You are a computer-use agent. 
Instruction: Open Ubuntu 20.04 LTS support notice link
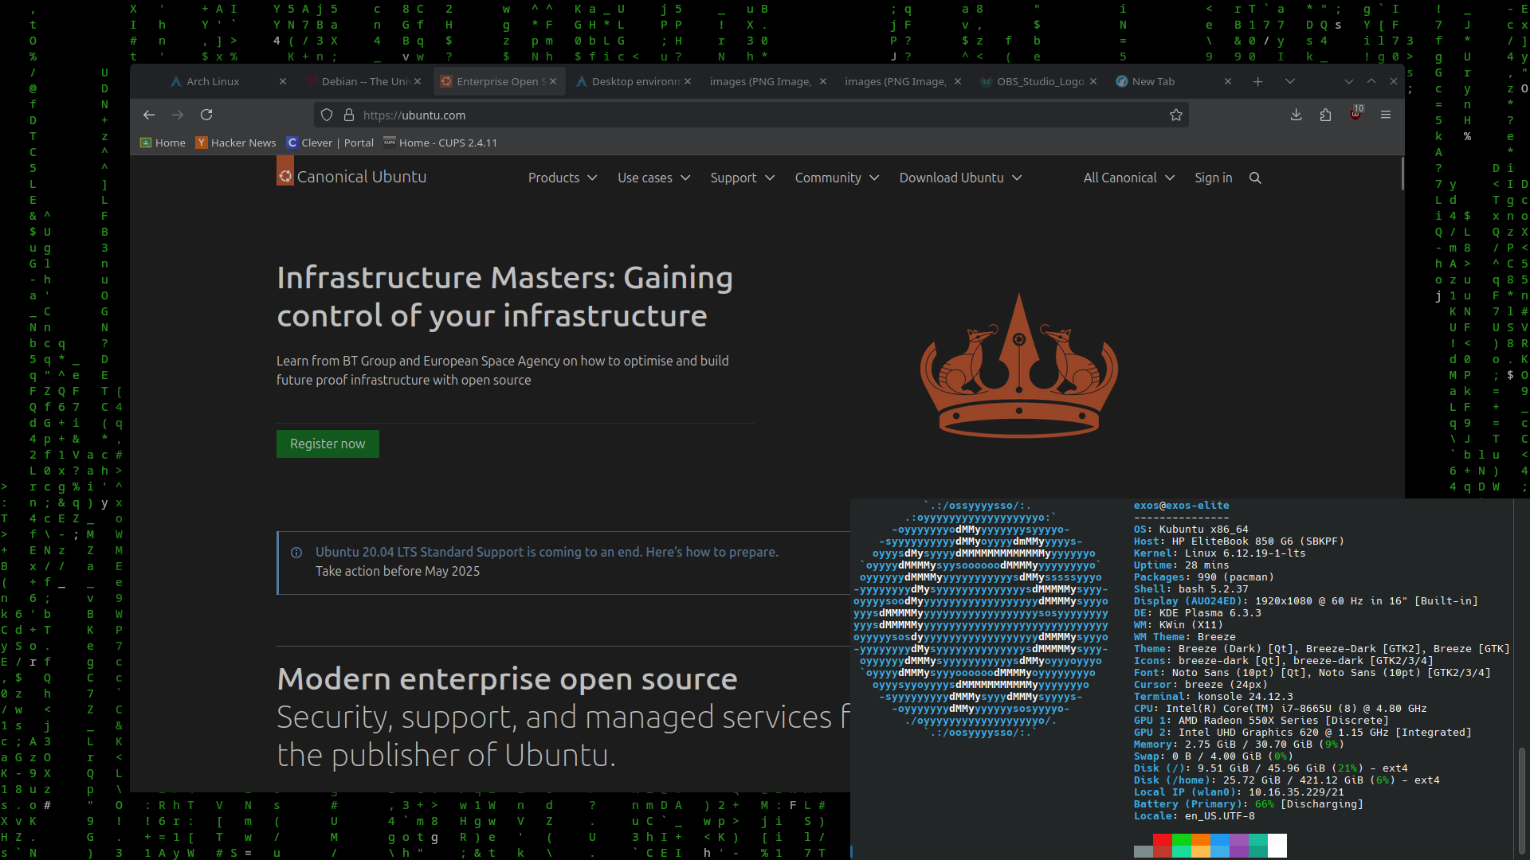tap(547, 552)
